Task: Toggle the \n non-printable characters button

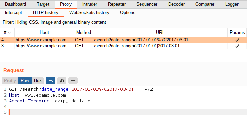Action: tap(62, 81)
